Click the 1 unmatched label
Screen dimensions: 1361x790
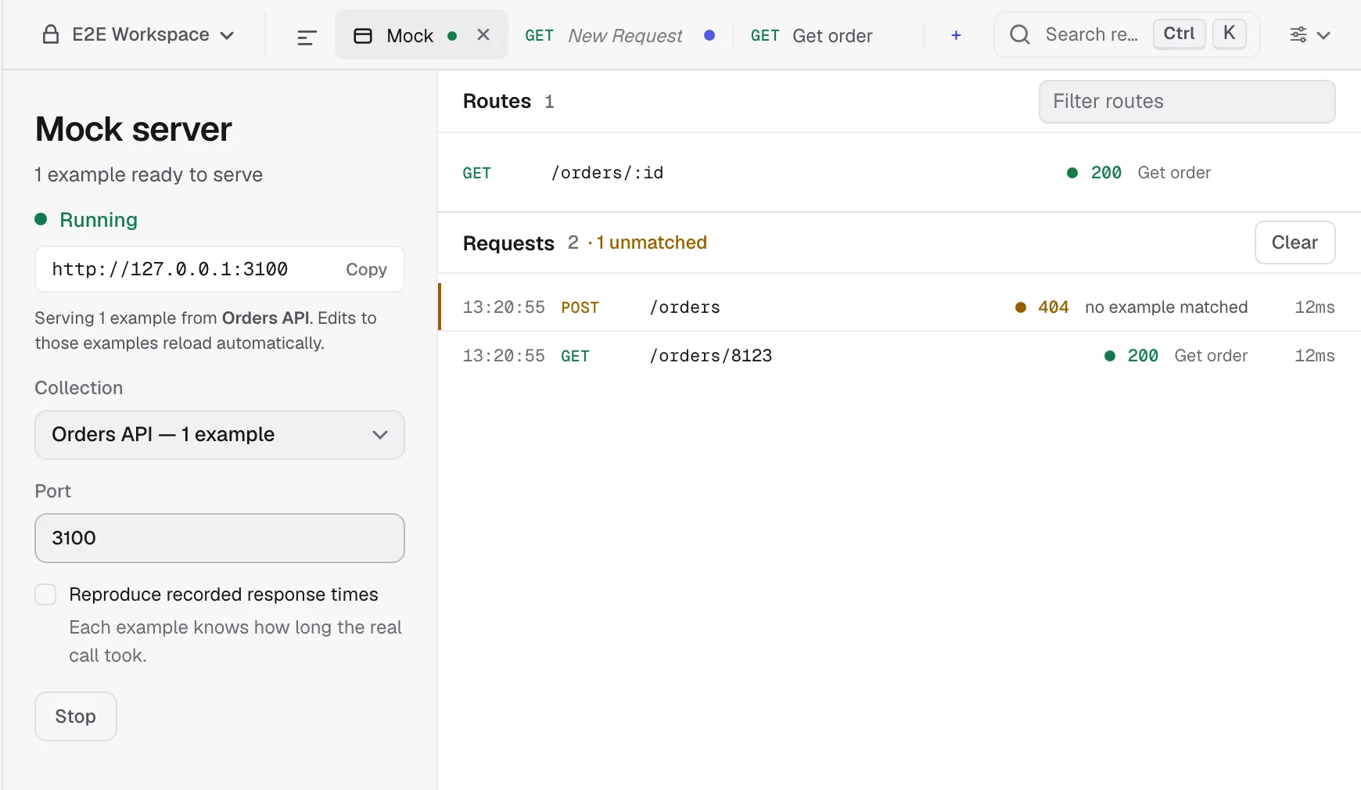pos(652,242)
